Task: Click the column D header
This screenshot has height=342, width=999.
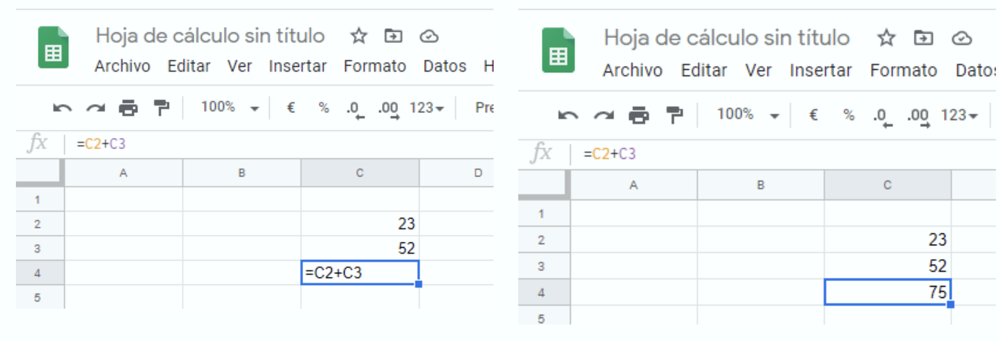Action: (x=478, y=173)
